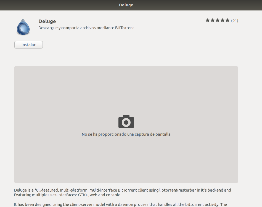The image size is (262, 207).
Task: Select the second rating star
Action: coord(213,20)
